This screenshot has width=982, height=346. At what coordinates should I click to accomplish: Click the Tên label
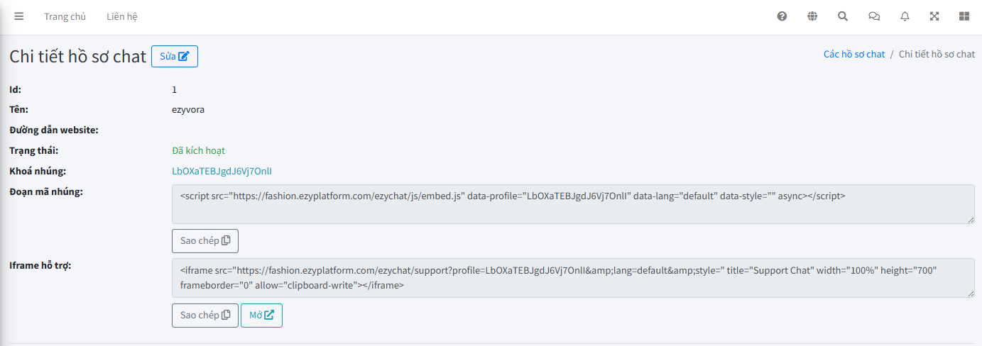[18, 110]
